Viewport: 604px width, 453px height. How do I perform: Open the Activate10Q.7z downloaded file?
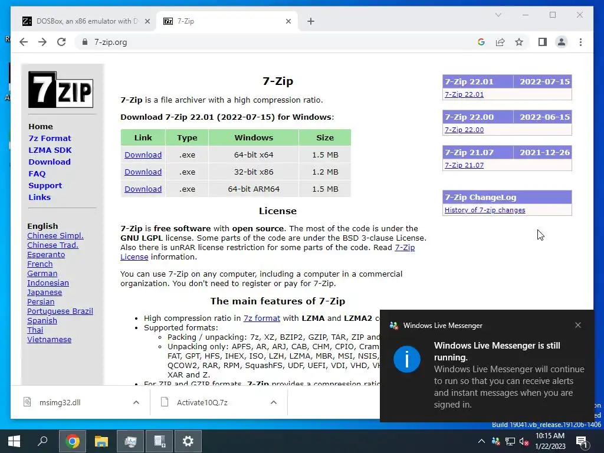tap(202, 402)
